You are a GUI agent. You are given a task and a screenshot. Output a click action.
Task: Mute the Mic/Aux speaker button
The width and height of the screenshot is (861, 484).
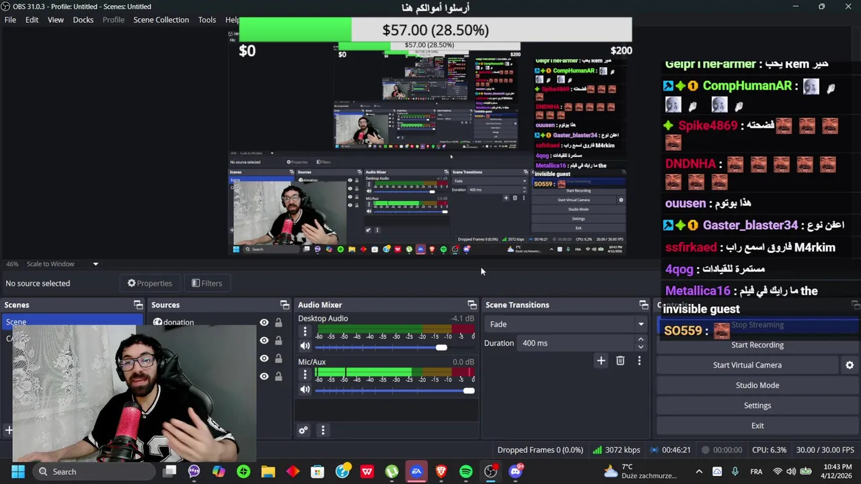pos(305,389)
